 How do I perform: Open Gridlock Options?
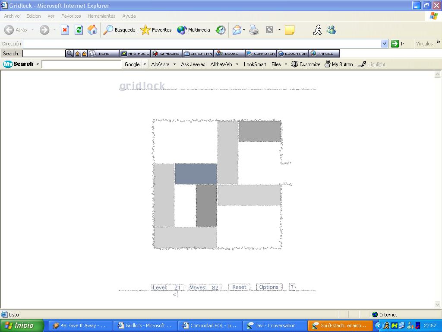pos(269,287)
